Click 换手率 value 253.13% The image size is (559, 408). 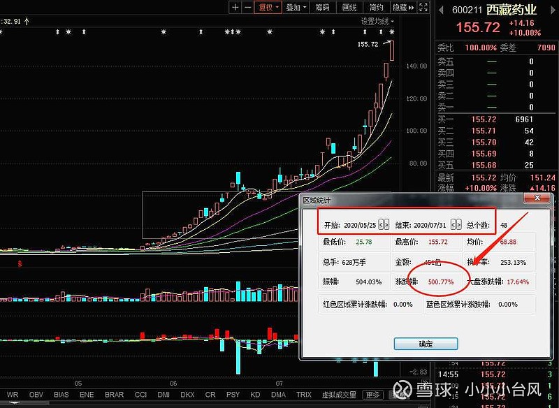[513, 262]
